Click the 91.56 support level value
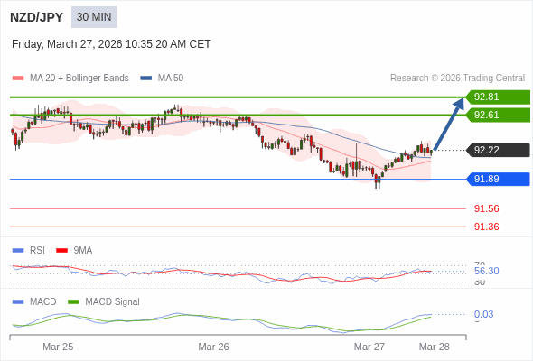 click(487, 208)
